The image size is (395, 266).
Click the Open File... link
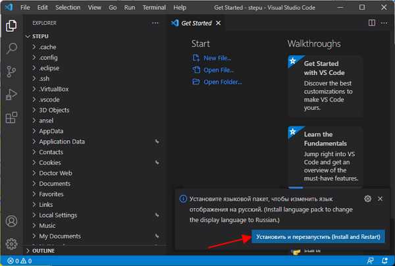pos(219,70)
